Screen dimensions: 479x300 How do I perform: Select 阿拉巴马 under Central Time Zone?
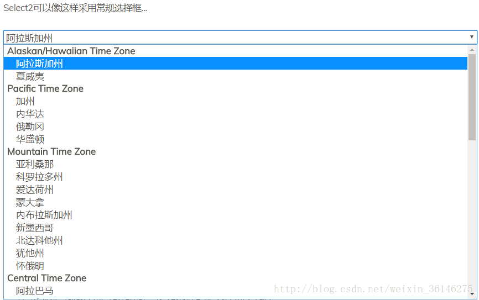pyautogui.click(x=35, y=291)
